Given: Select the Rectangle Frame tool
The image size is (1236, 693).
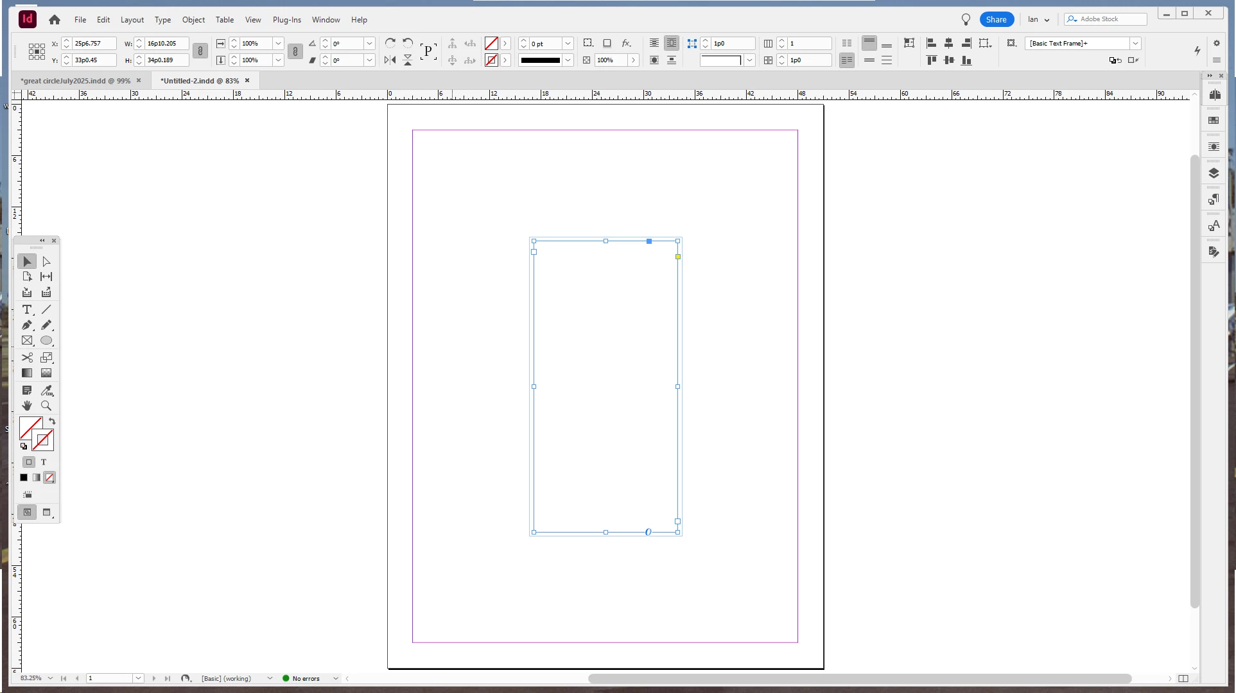Looking at the screenshot, I should [x=27, y=341].
